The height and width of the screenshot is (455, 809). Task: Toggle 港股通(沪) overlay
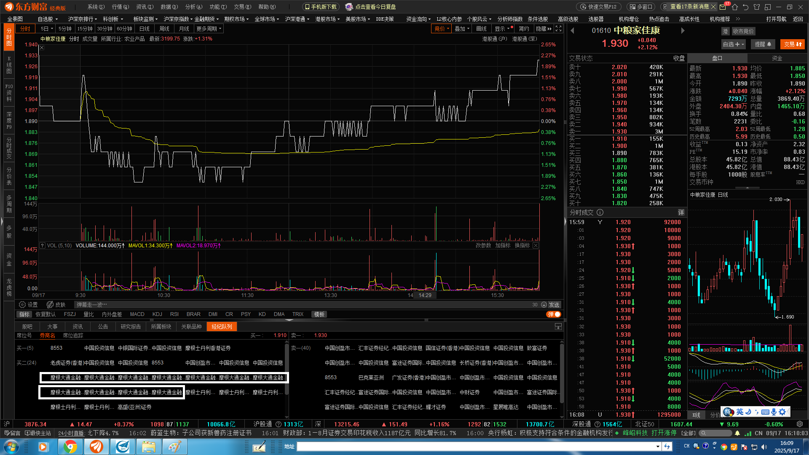pyautogui.click(x=495, y=39)
